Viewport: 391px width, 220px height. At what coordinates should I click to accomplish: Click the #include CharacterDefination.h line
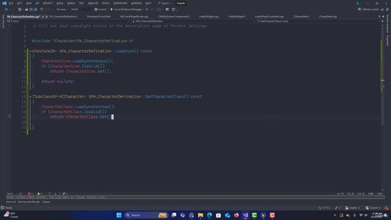(x=83, y=41)
